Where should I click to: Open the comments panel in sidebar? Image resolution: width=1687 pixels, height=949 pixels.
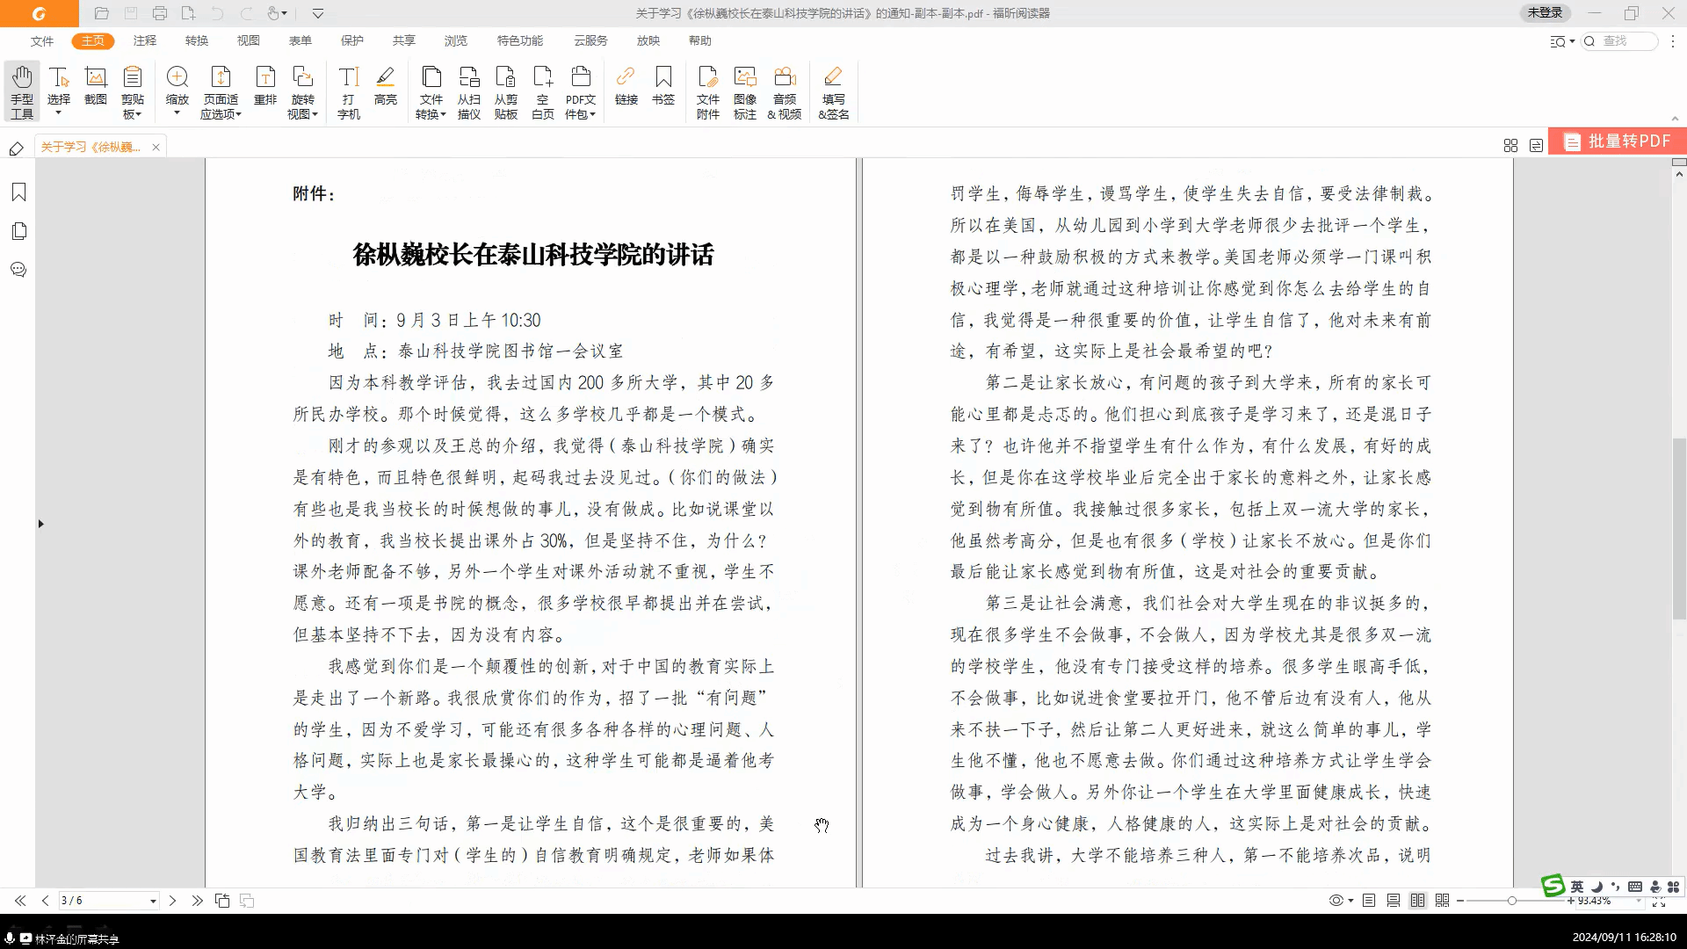point(18,270)
